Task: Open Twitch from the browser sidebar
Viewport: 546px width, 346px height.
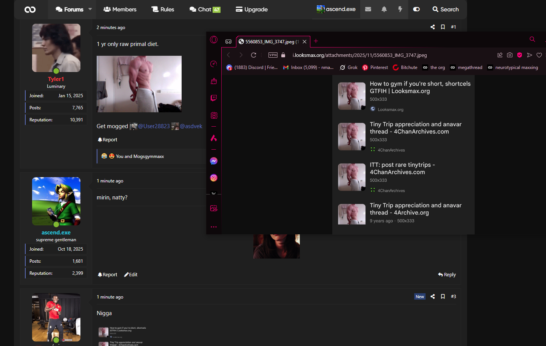Action: click(214, 98)
